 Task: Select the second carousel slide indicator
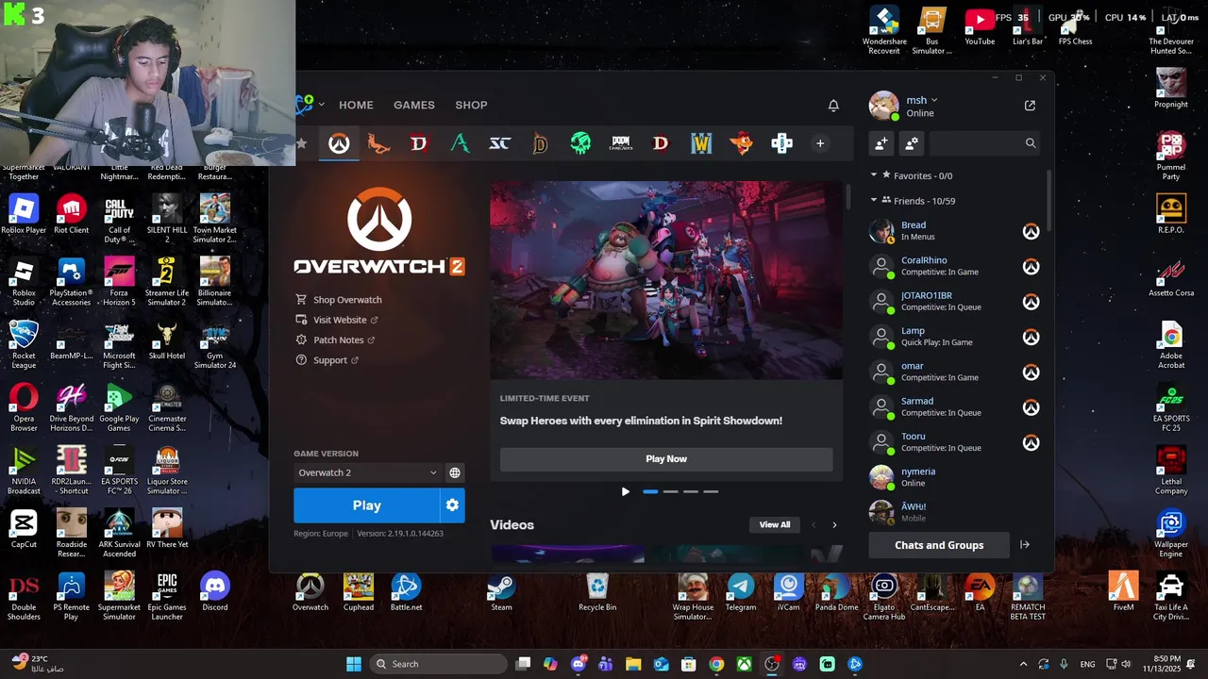tap(670, 491)
